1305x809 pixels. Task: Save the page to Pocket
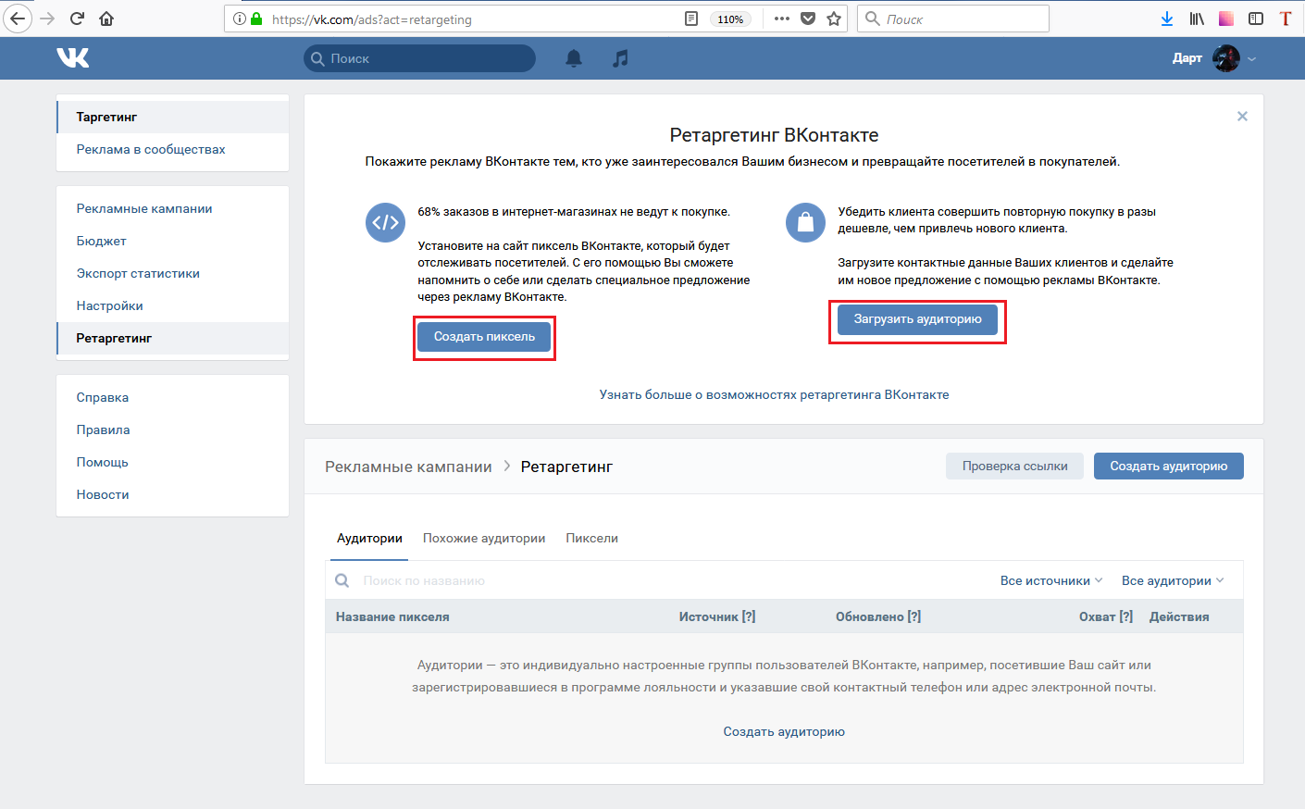[x=808, y=19]
